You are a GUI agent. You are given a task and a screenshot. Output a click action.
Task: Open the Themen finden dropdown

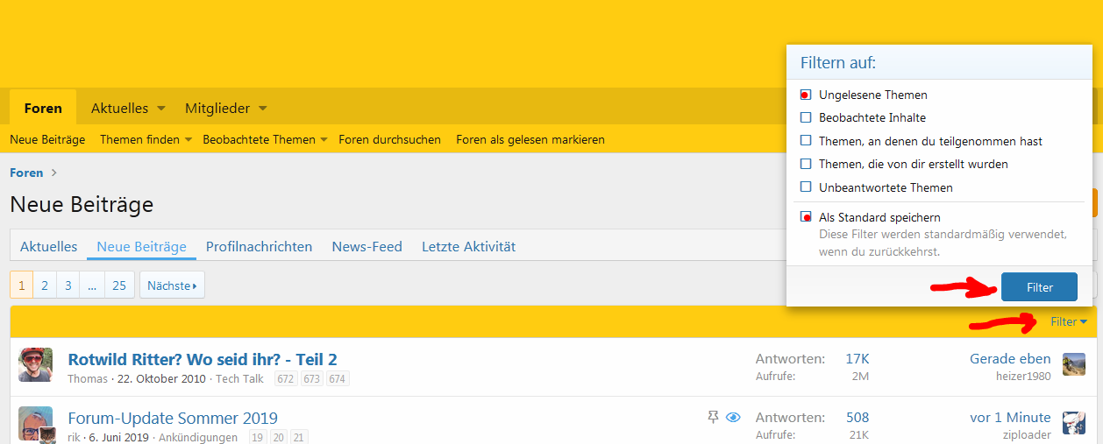[x=188, y=140]
